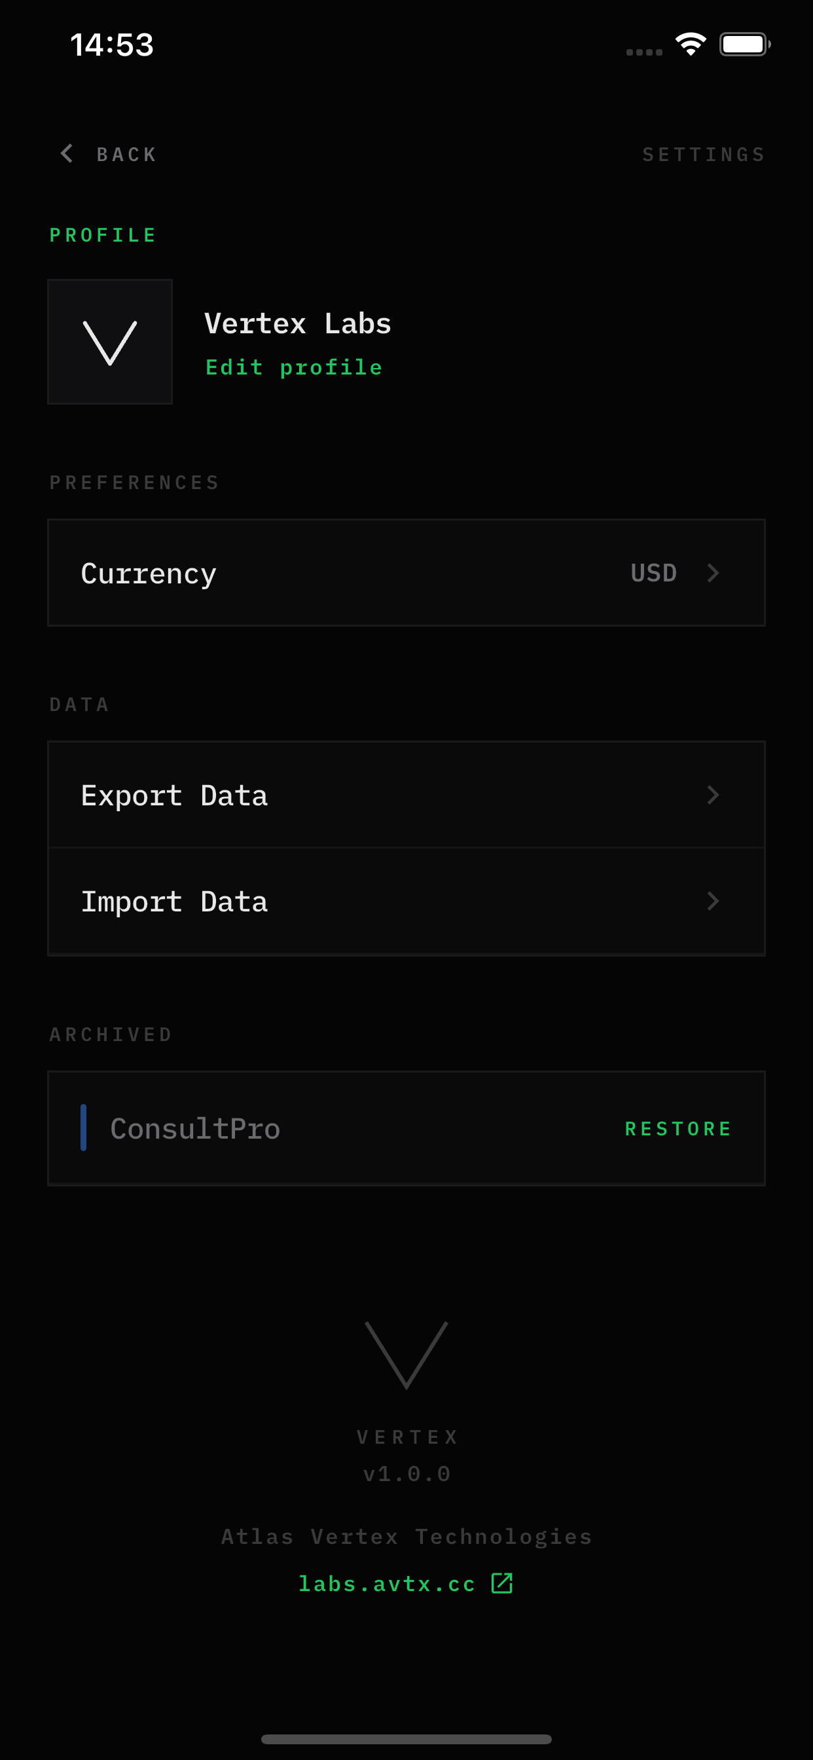This screenshot has height=1760, width=813.
Task: Tap the battery indicator icon
Action: pyautogui.click(x=745, y=45)
